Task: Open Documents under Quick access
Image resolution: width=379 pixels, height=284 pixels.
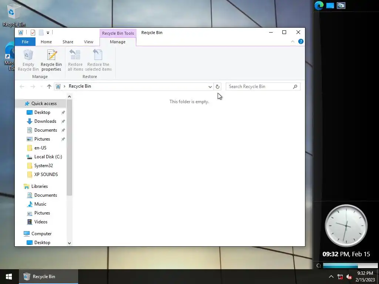Action: [46, 130]
